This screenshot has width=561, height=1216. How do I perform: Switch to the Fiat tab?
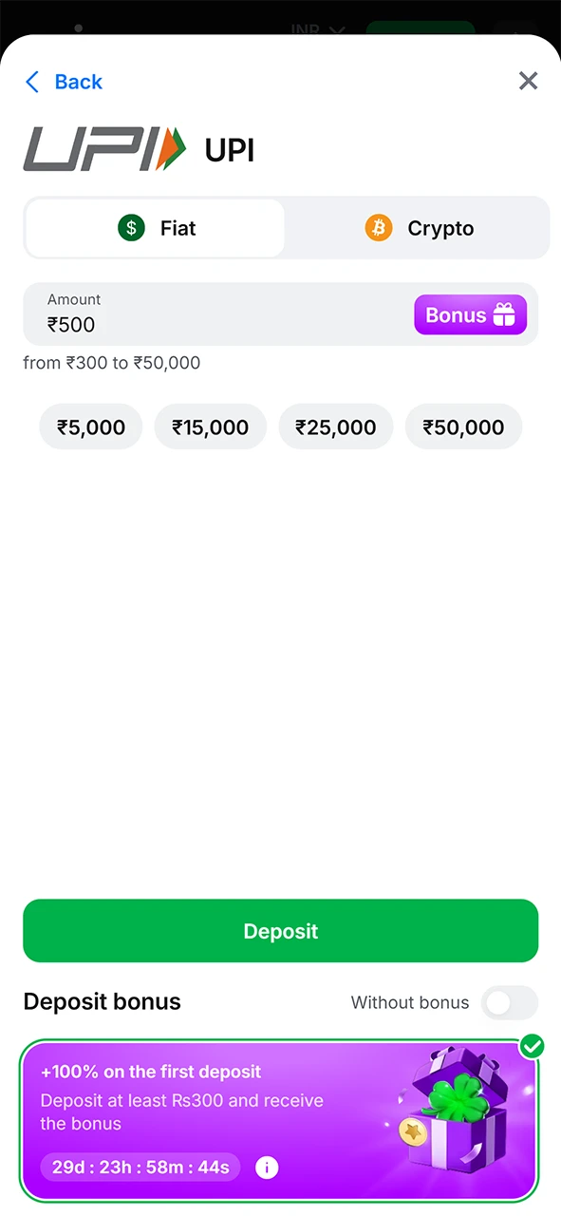(155, 228)
